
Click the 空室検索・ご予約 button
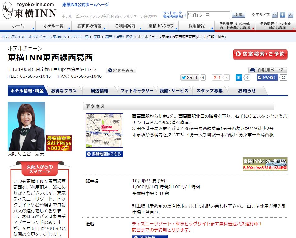click(x=260, y=54)
